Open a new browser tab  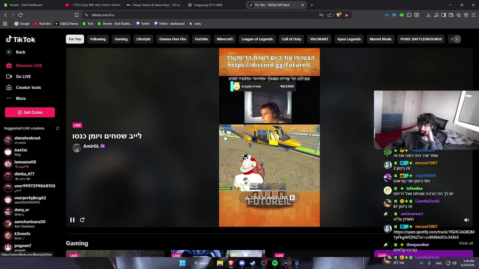(x=312, y=5)
